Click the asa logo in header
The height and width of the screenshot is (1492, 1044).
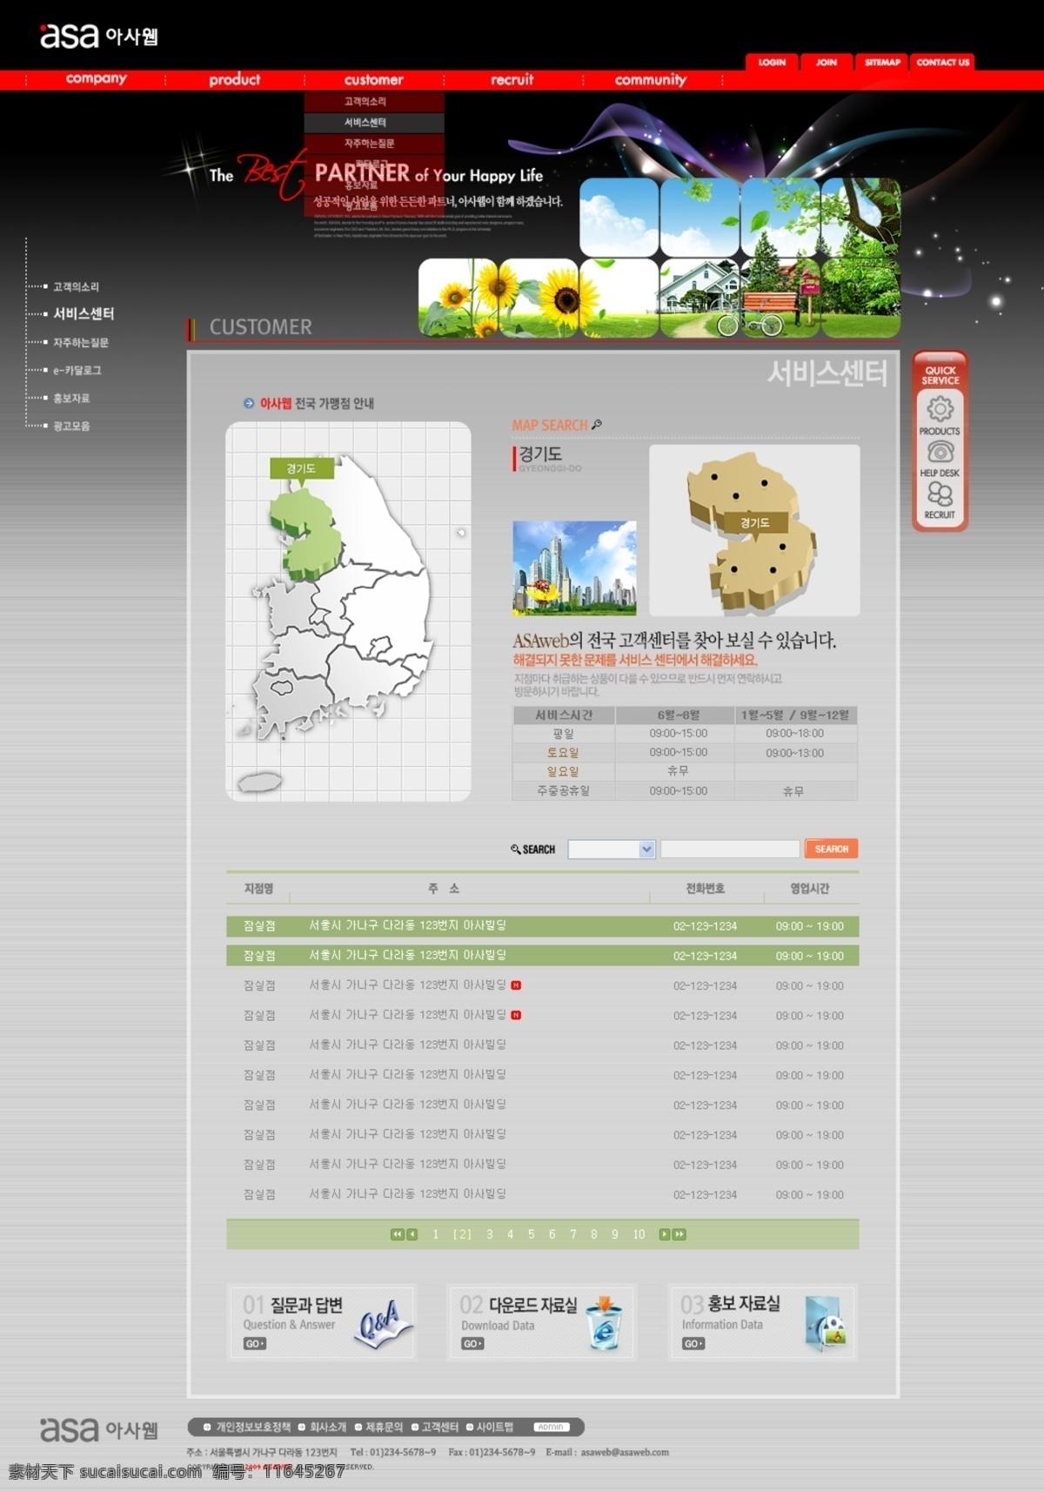[98, 36]
